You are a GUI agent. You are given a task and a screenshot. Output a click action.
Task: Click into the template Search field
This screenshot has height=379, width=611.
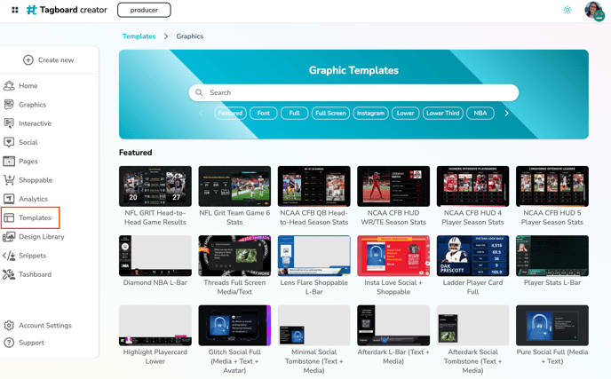pos(353,92)
